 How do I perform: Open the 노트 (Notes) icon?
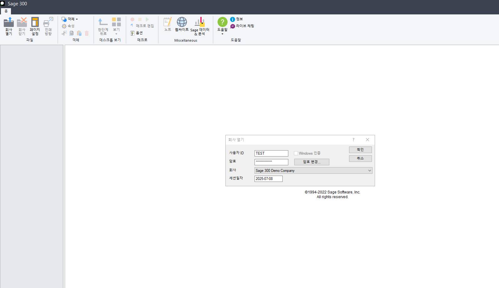click(x=168, y=24)
